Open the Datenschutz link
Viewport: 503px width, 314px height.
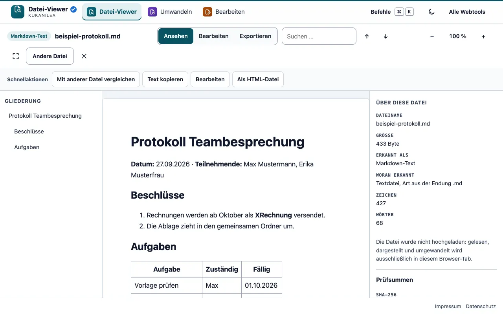481,307
